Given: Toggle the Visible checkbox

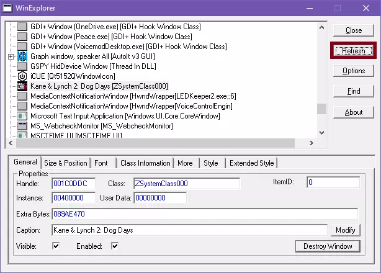Looking at the screenshot, I should tap(56, 246).
